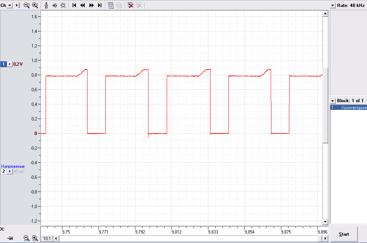This screenshot has width=367, height=243.
Task: Click the channel 2 scale value 50 mV
Action: tap(19, 171)
